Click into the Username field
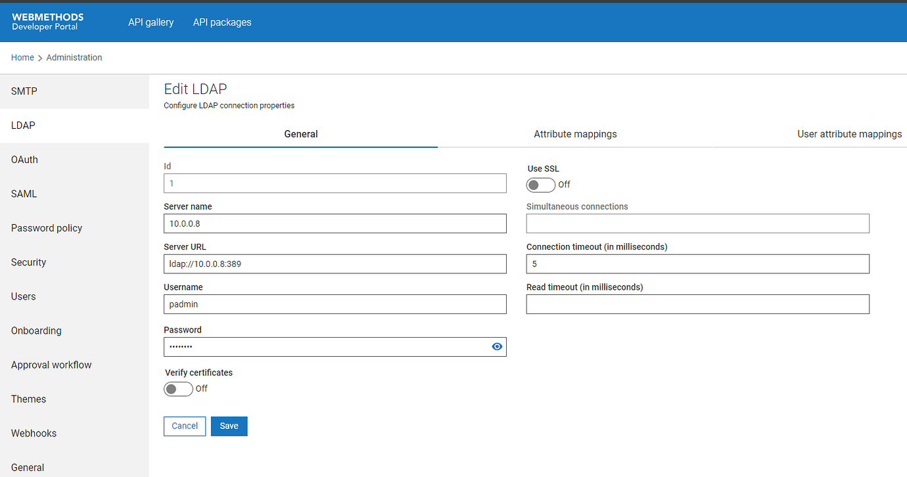The image size is (907, 477). [335, 304]
